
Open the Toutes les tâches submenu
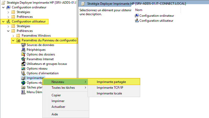coord(63,88)
